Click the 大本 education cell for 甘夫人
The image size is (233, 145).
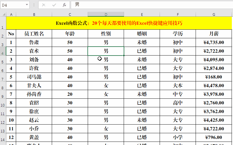pos(178,85)
